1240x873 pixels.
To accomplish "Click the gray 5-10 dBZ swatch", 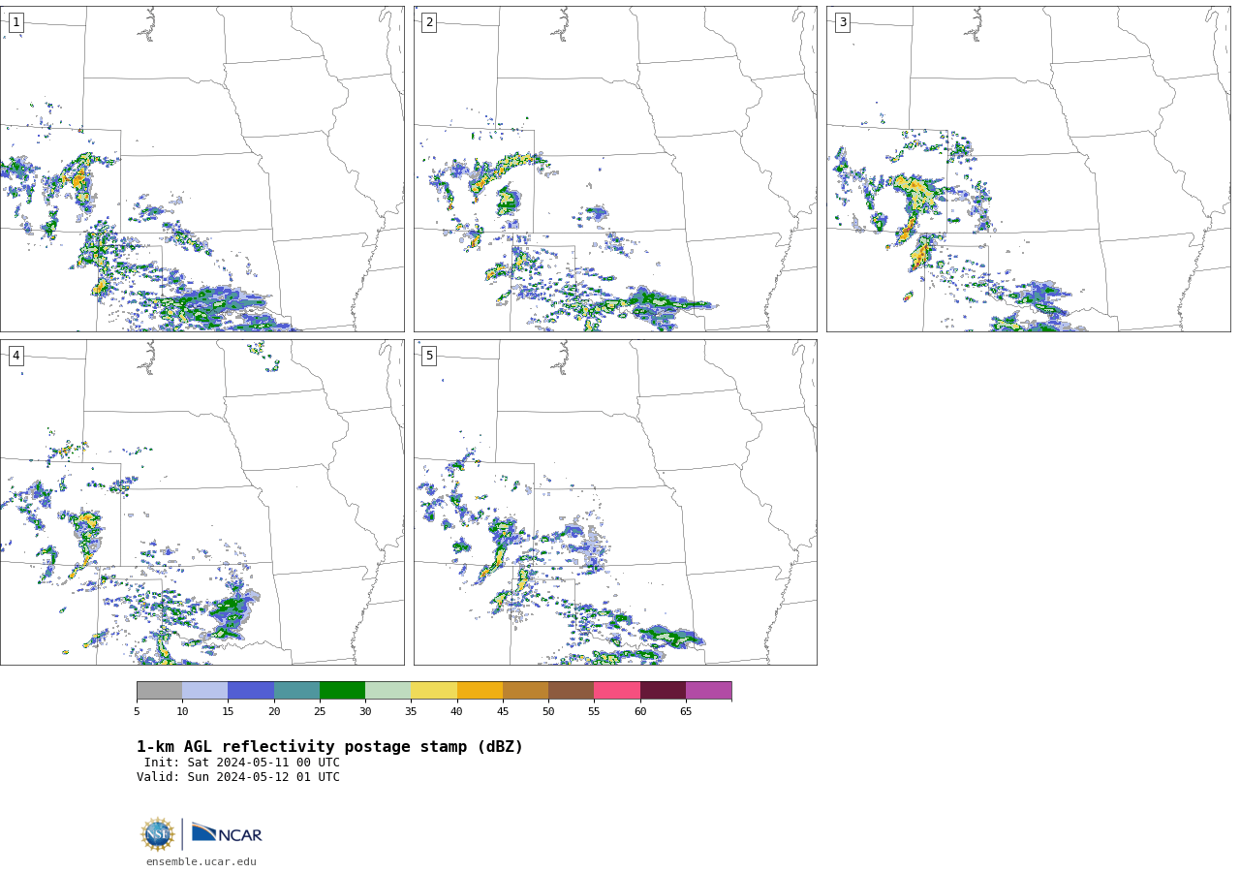I will click(160, 690).
